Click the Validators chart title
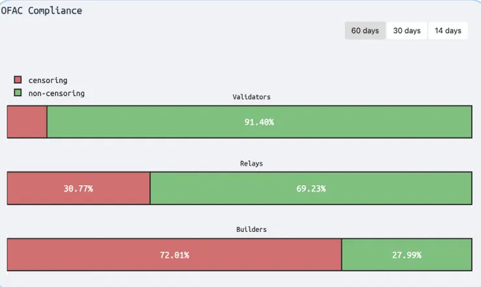The height and width of the screenshot is (287, 481). 252,97
